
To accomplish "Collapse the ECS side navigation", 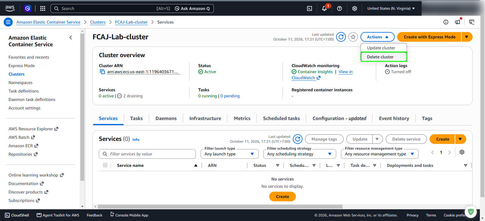I will pos(71,37).
